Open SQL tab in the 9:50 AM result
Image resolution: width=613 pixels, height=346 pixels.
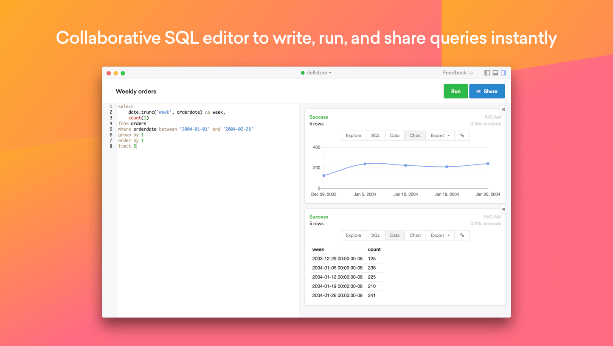(x=376, y=235)
